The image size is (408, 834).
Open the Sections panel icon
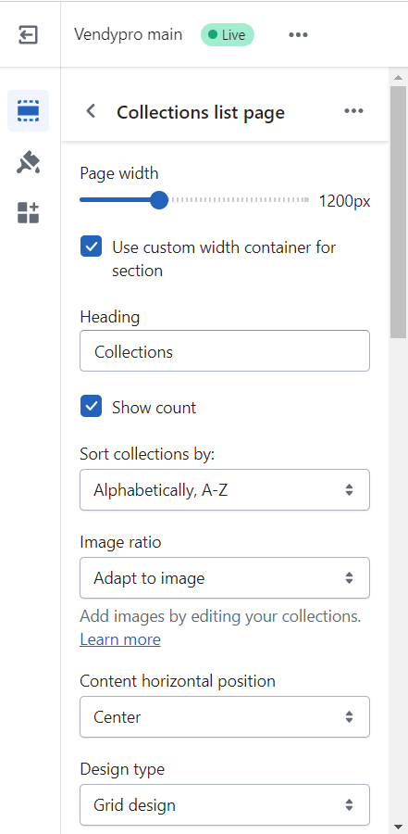[x=28, y=110]
